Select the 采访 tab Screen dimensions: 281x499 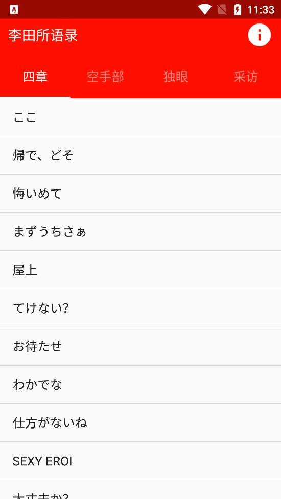pyautogui.click(x=246, y=77)
